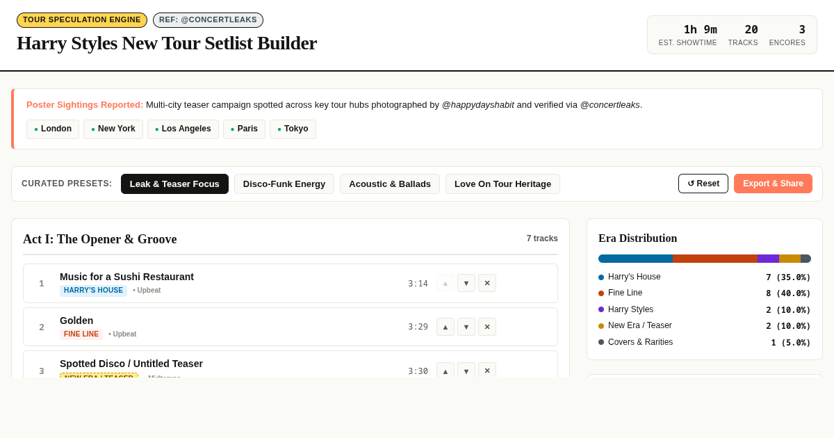The image size is (834, 438).
Task: Click Harry's House blue bar segment
Action: coord(635,259)
